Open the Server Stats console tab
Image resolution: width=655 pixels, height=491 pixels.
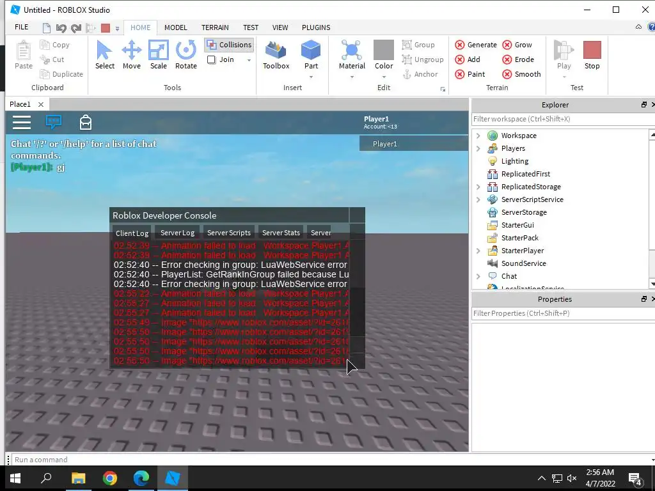(x=281, y=233)
